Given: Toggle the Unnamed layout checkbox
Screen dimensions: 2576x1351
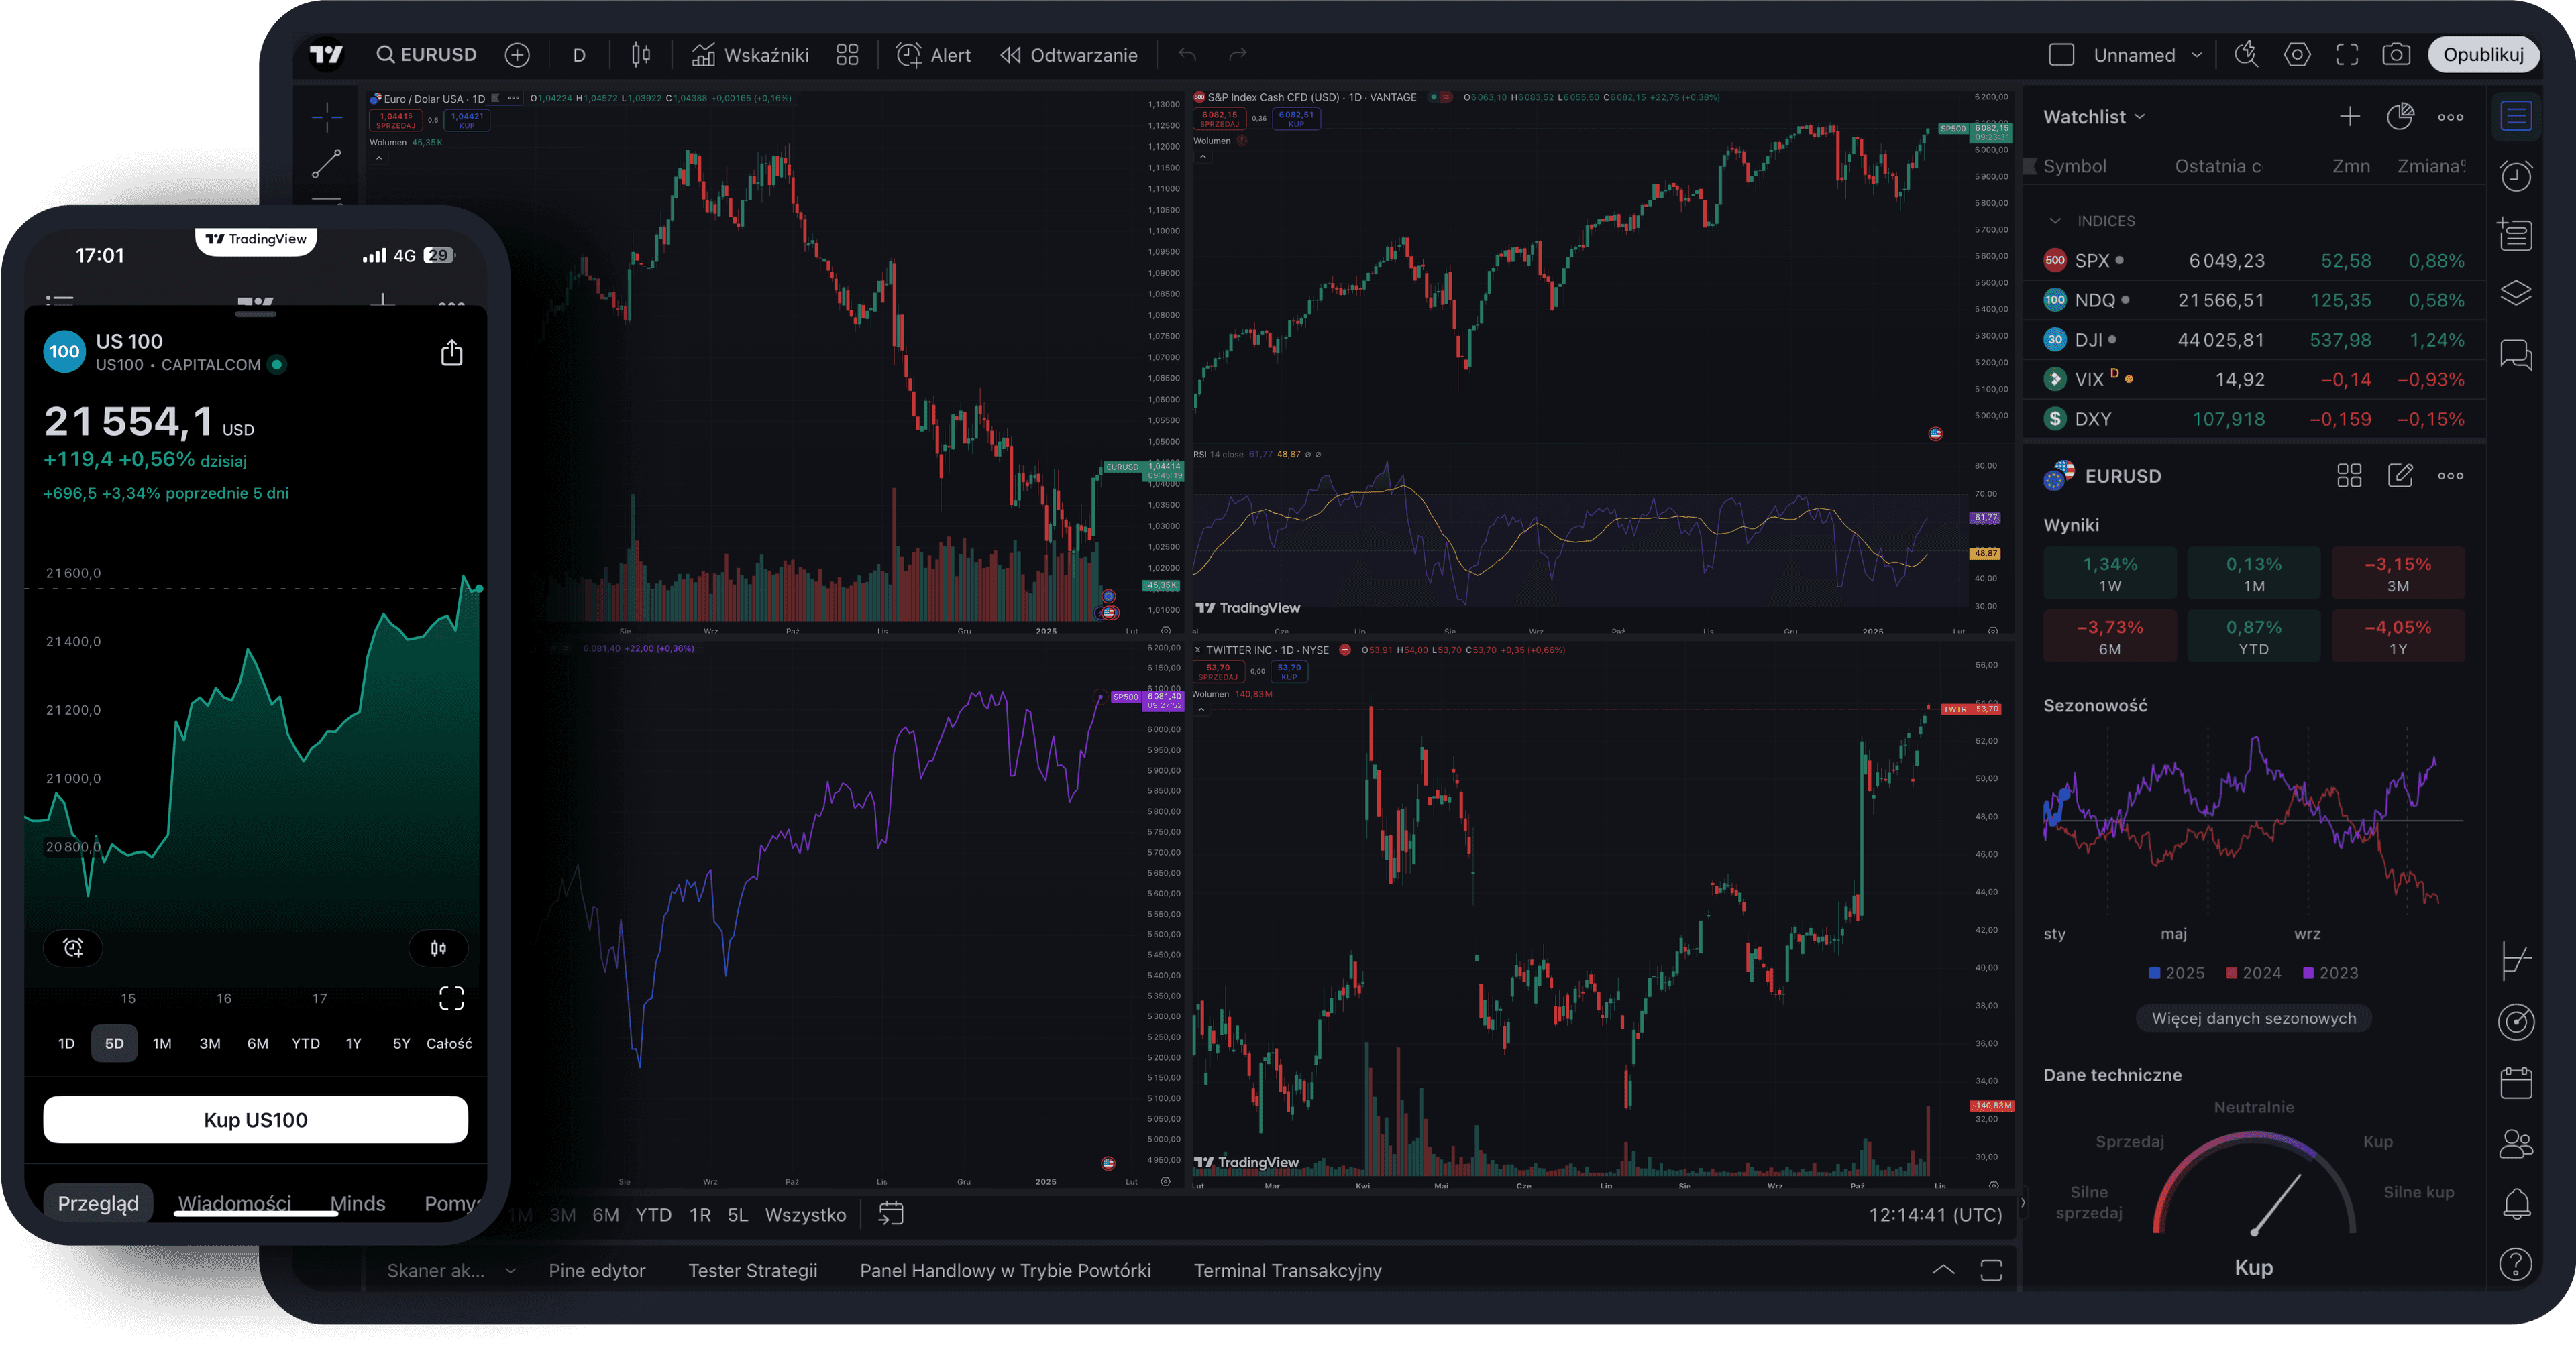Looking at the screenshot, I should click(2061, 54).
